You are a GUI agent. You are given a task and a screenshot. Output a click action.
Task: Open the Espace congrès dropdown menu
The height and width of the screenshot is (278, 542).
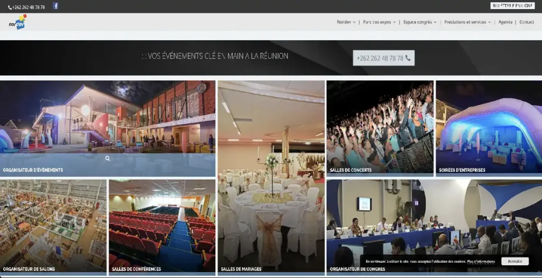coord(420,22)
